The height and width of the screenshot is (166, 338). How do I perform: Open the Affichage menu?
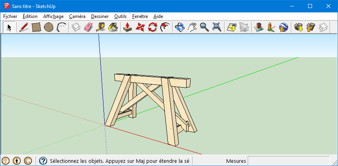(x=53, y=16)
